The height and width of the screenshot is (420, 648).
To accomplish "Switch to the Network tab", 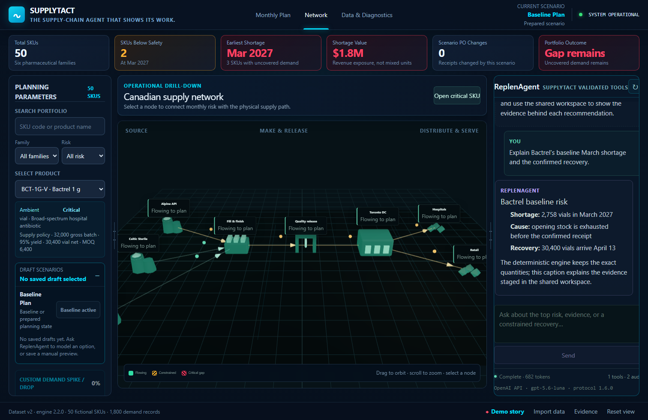I will point(316,15).
